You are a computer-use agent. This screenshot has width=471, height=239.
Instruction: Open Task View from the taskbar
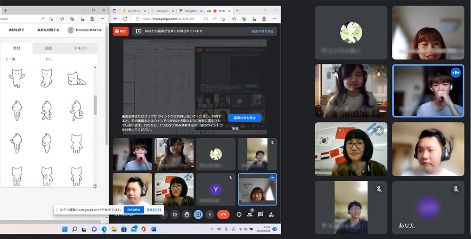click(84, 229)
